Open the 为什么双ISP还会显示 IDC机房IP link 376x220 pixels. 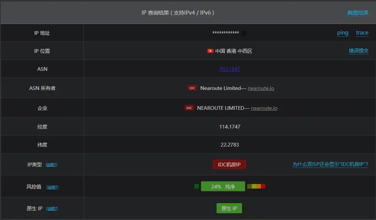330,164
